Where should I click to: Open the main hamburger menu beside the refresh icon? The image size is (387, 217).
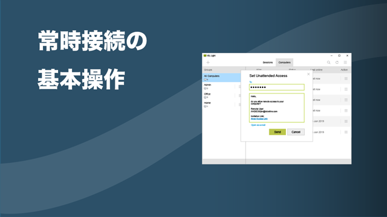click(345, 63)
